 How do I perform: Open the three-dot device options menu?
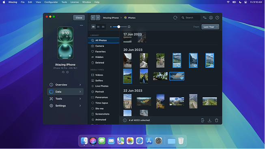click(81, 25)
